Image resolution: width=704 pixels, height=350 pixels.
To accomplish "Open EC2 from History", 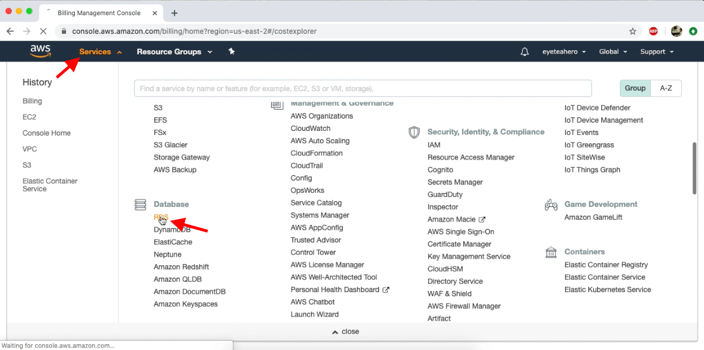I will tap(29, 117).
